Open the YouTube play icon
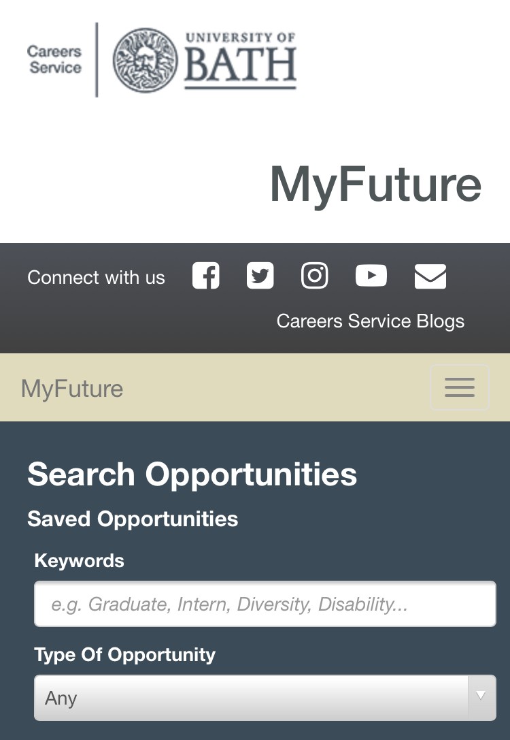 [x=371, y=276]
